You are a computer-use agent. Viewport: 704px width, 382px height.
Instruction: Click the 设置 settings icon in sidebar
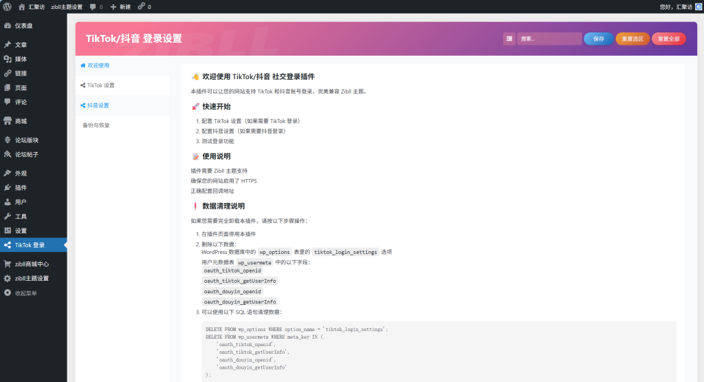click(8, 231)
